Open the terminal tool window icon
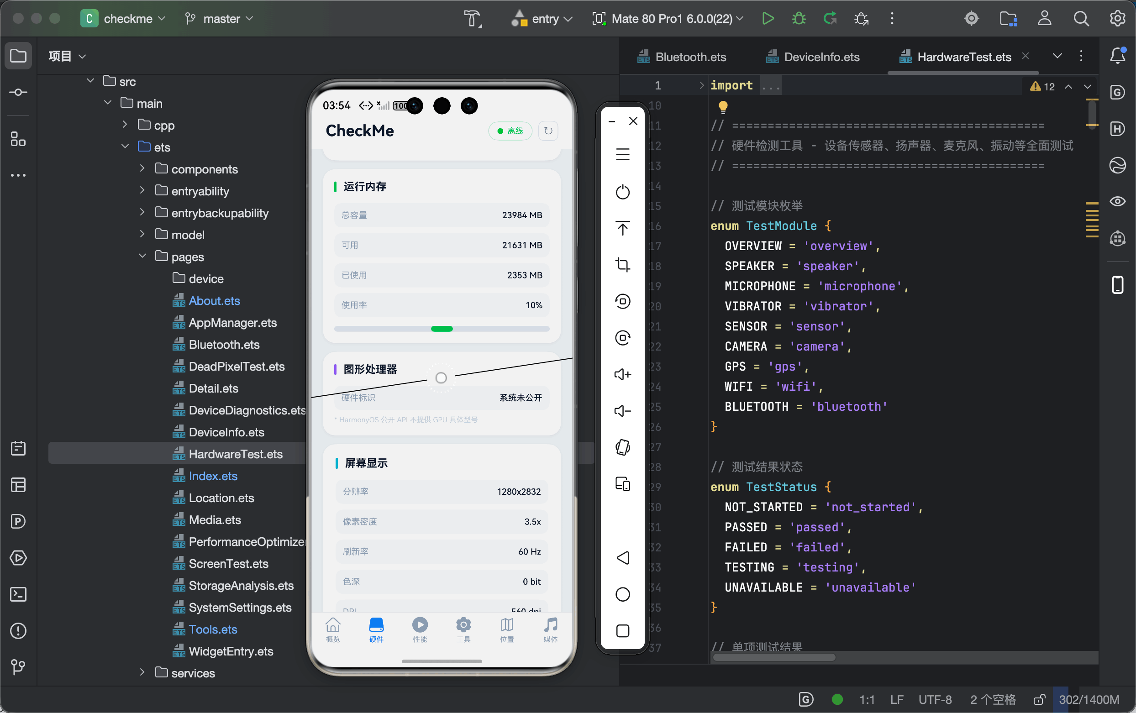Screen dimensions: 1136x713 pos(18,594)
